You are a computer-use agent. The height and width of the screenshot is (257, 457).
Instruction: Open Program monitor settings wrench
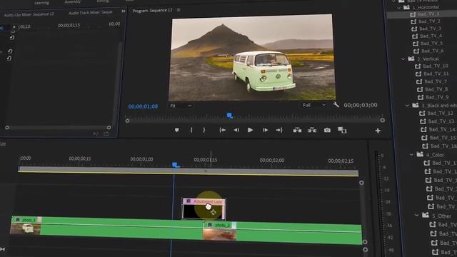click(336, 105)
